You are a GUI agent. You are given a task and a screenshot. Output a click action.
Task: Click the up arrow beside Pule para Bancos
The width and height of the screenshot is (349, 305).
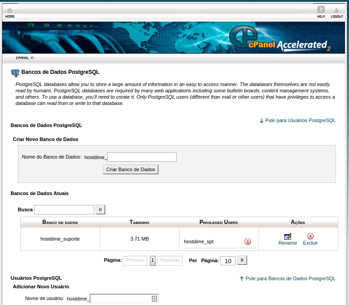(242, 279)
